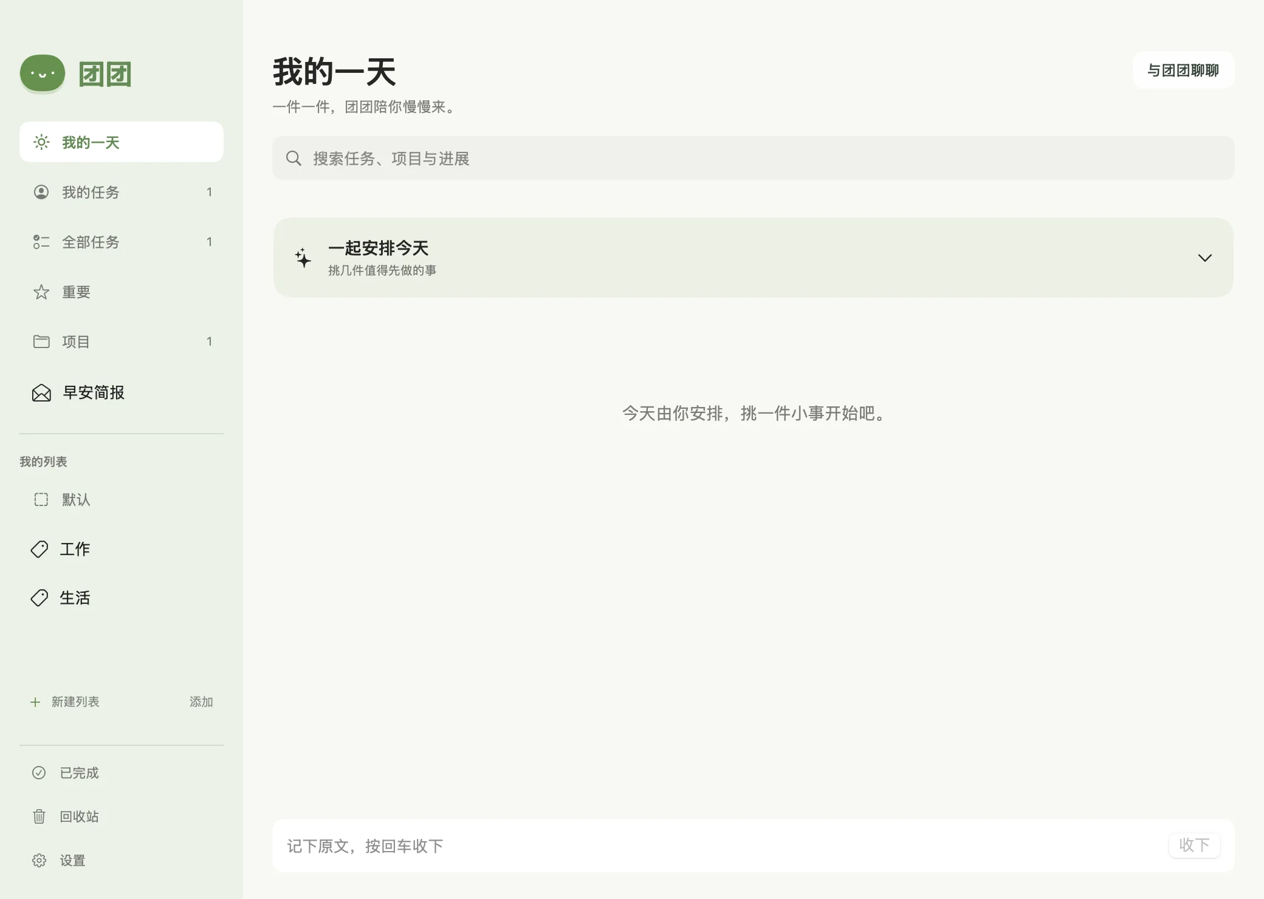Open 全部任务 in the sidebar
The width and height of the screenshot is (1264, 899).
pyautogui.click(x=122, y=242)
